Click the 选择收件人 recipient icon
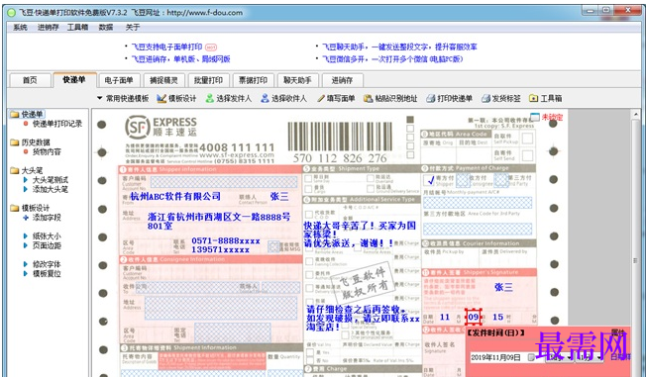Viewport: 646px width, 377px height. [265, 98]
